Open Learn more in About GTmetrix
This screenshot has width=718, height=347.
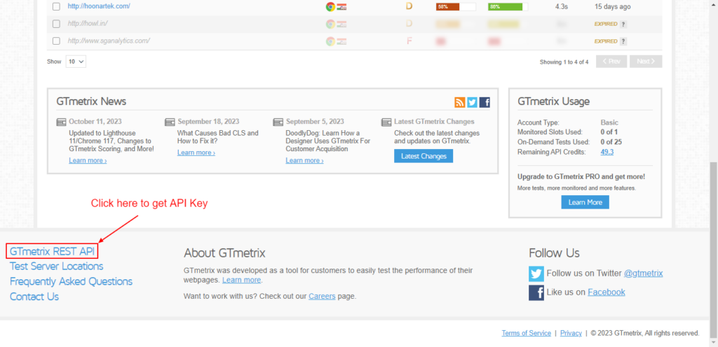tap(241, 280)
